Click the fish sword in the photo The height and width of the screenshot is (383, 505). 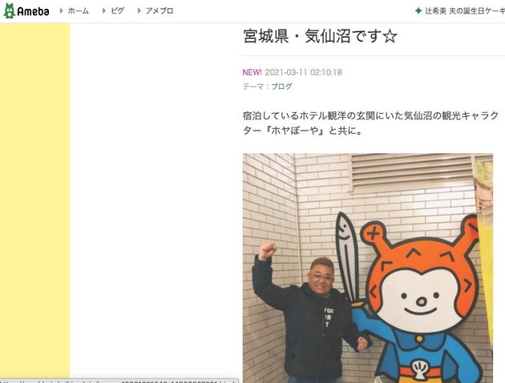[x=349, y=259]
